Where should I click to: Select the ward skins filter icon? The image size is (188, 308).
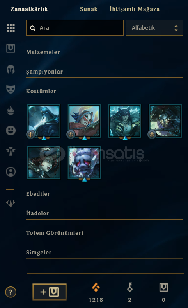point(11,151)
